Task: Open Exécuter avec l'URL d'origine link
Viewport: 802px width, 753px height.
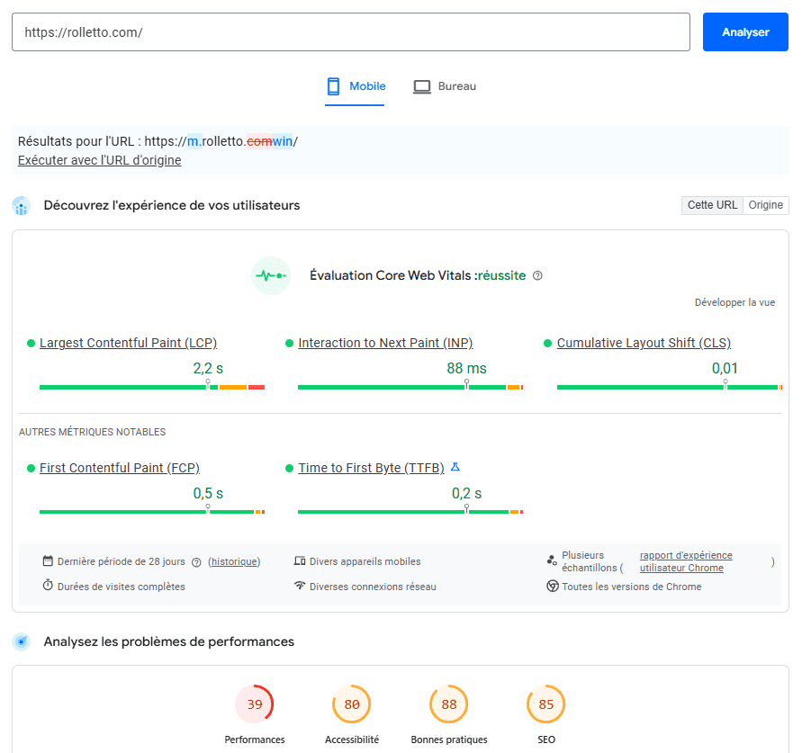Action: 99,160
